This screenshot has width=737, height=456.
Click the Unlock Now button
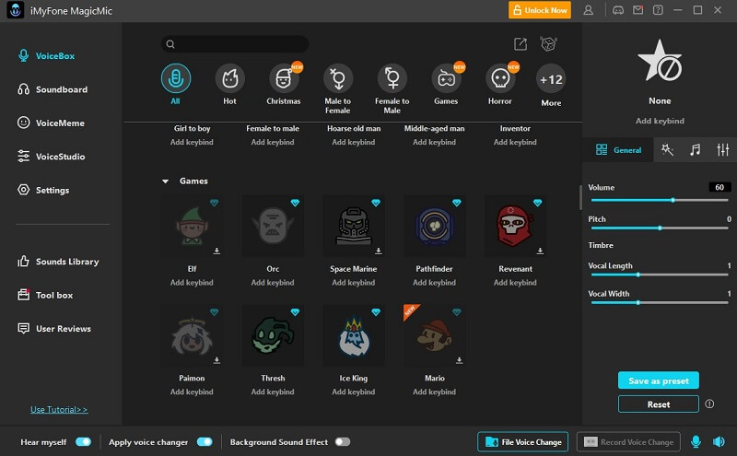[540, 10]
